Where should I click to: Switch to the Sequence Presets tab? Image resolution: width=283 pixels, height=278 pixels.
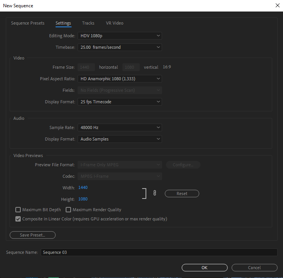pyautogui.click(x=28, y=23)
